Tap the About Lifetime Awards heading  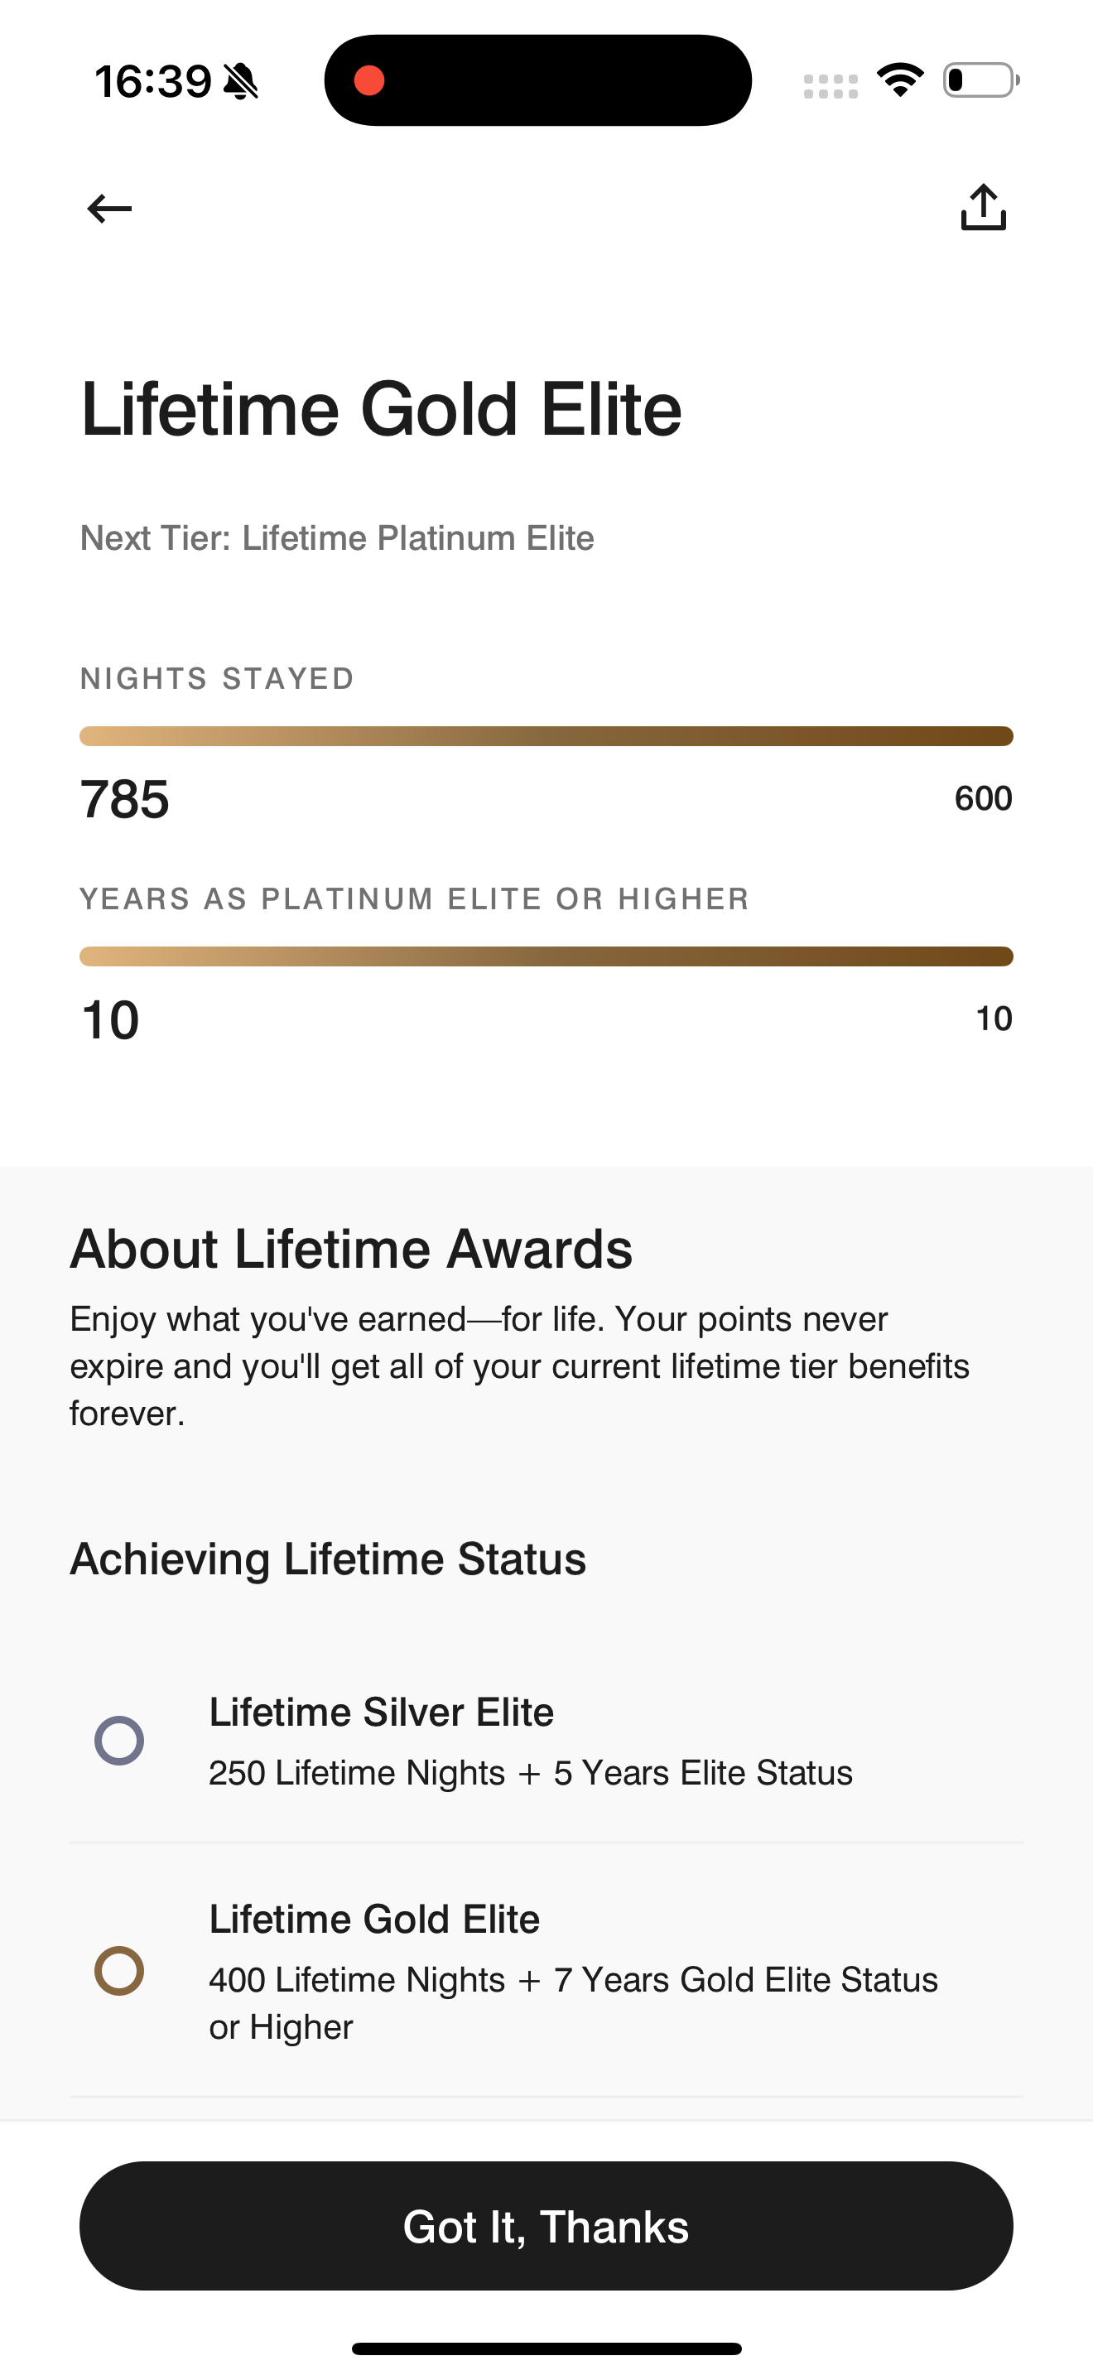point(351,1248)
